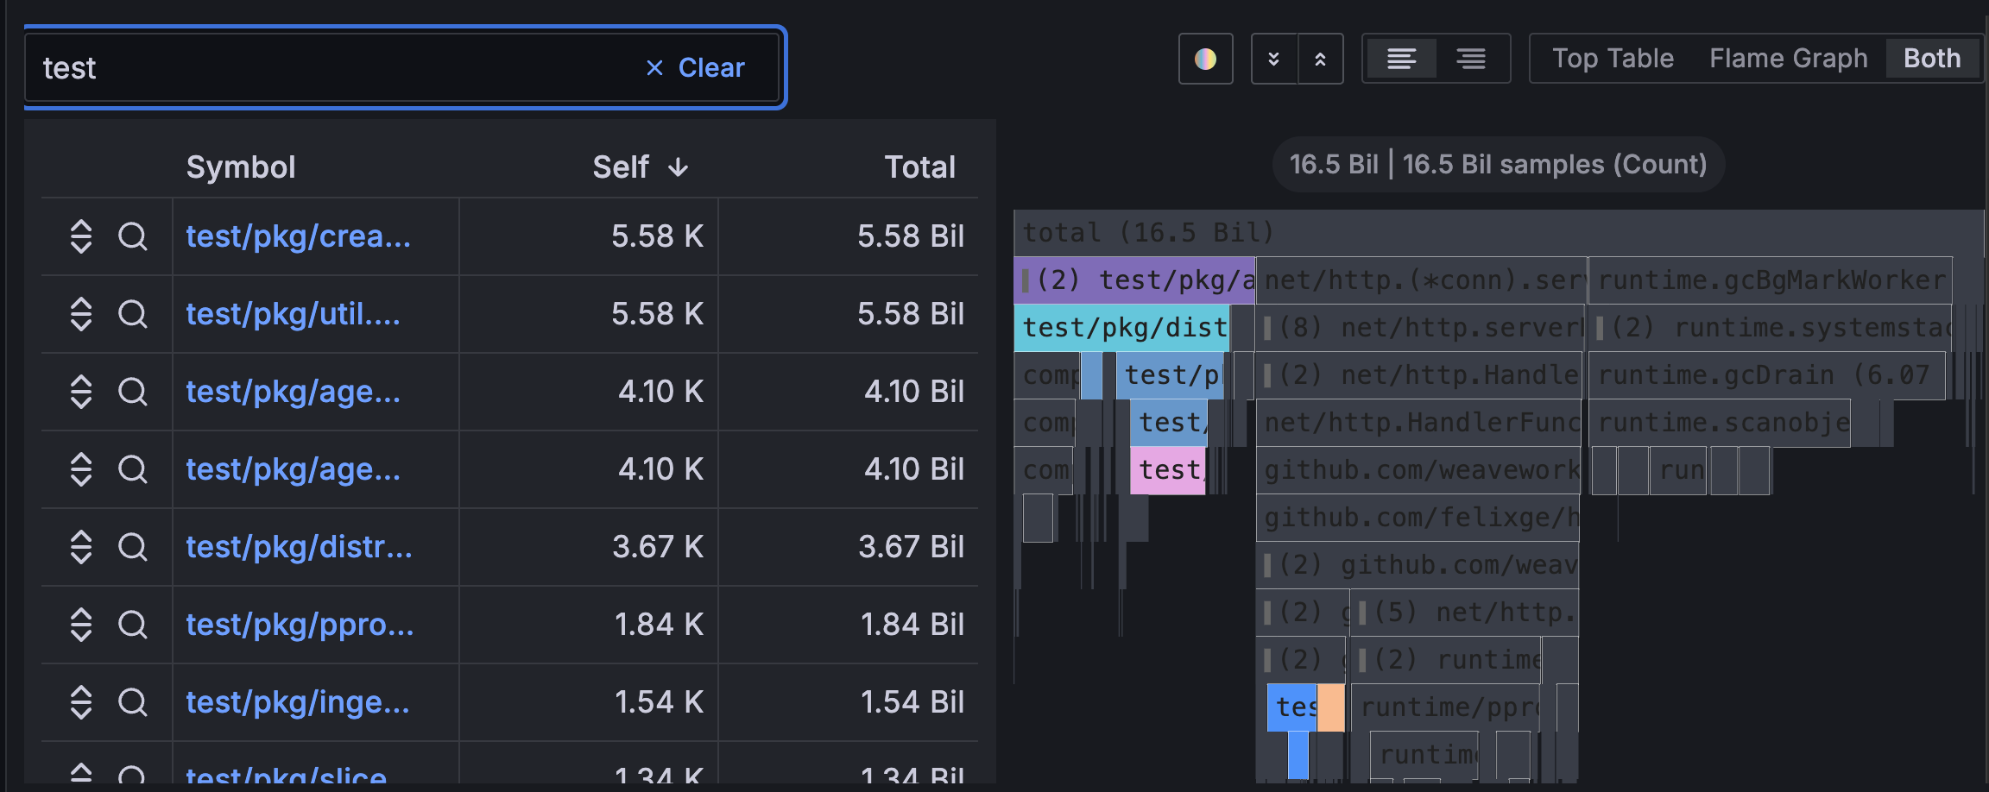Viewport: 1989px width, 792px height.
Task: Open test/pkg/crea... symbol details
Action: pos(300,236)
